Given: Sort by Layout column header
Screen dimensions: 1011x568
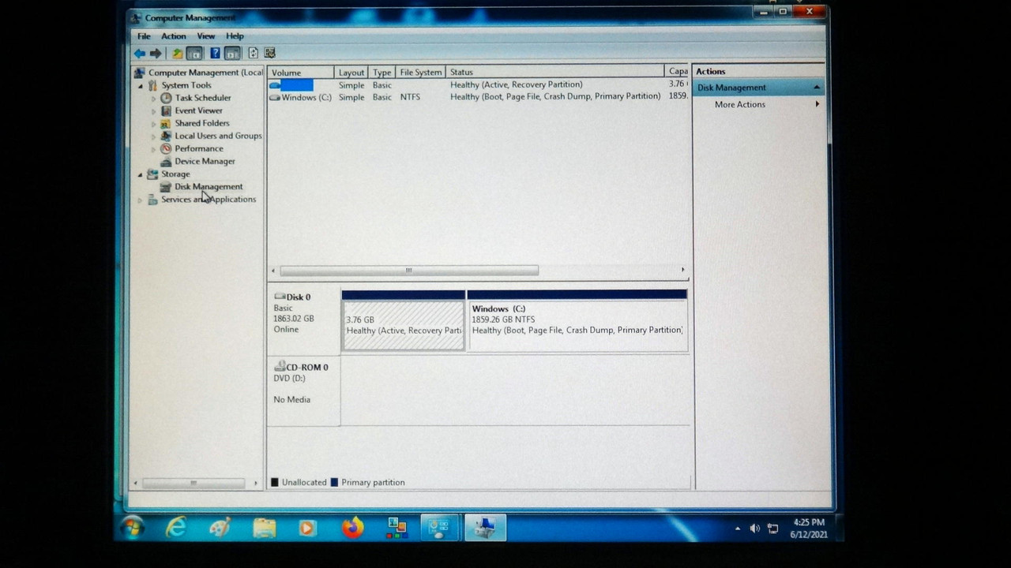Looking at the screenshot, I should [351, 72].
